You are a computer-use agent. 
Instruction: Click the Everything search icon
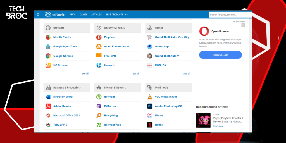[x=99, y=115]
